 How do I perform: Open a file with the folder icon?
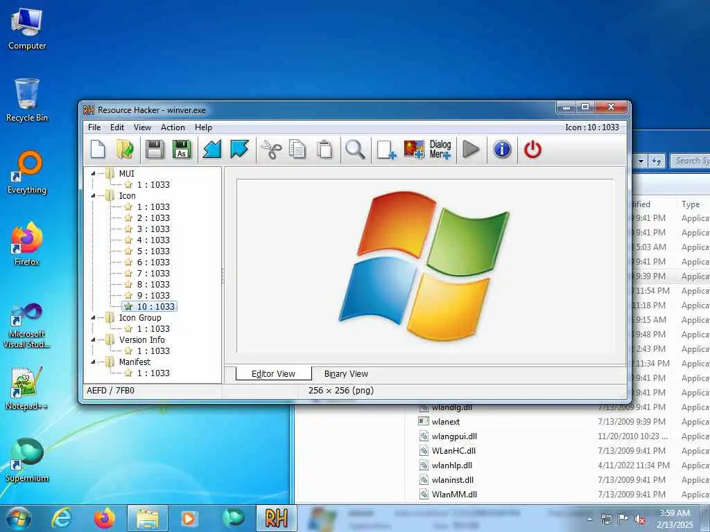(x=125, y=150)
